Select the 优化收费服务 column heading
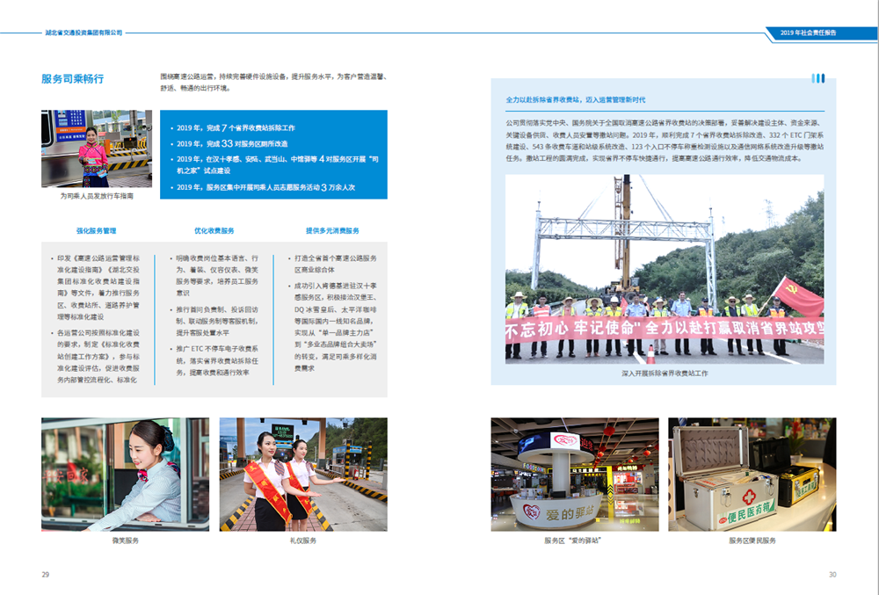Screen dimensions: 879x595 [214, 230]
